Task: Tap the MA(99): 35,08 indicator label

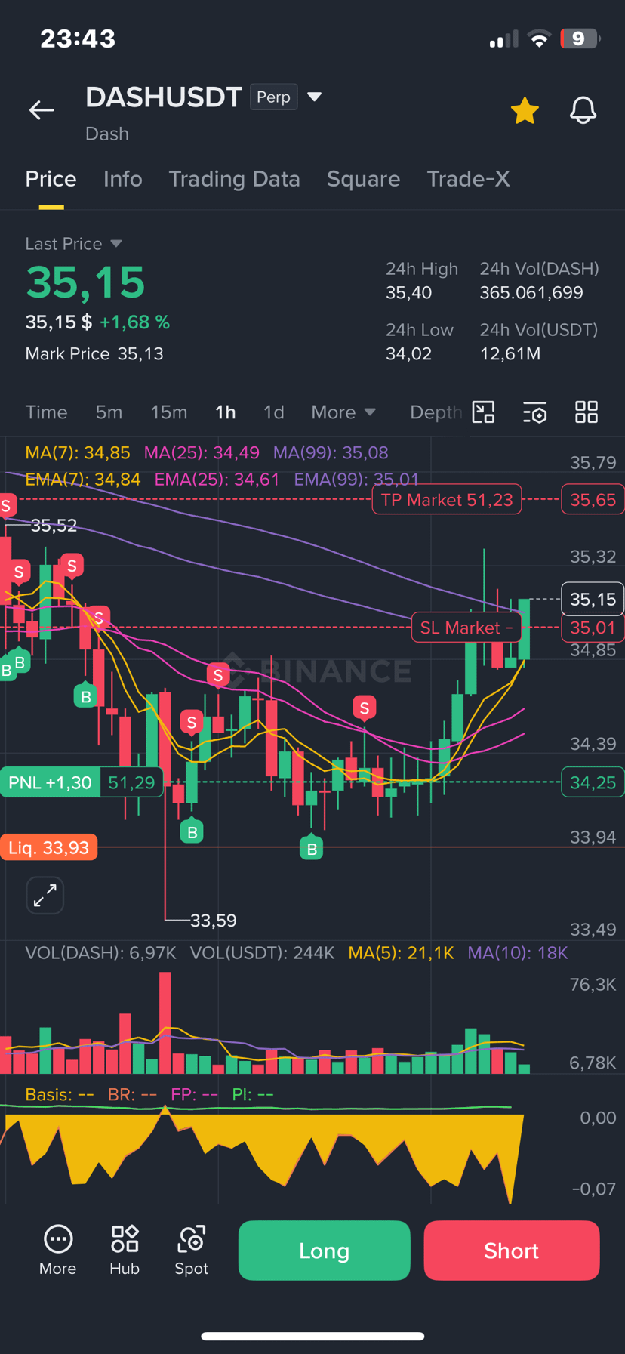Action: tap(331, 452)
